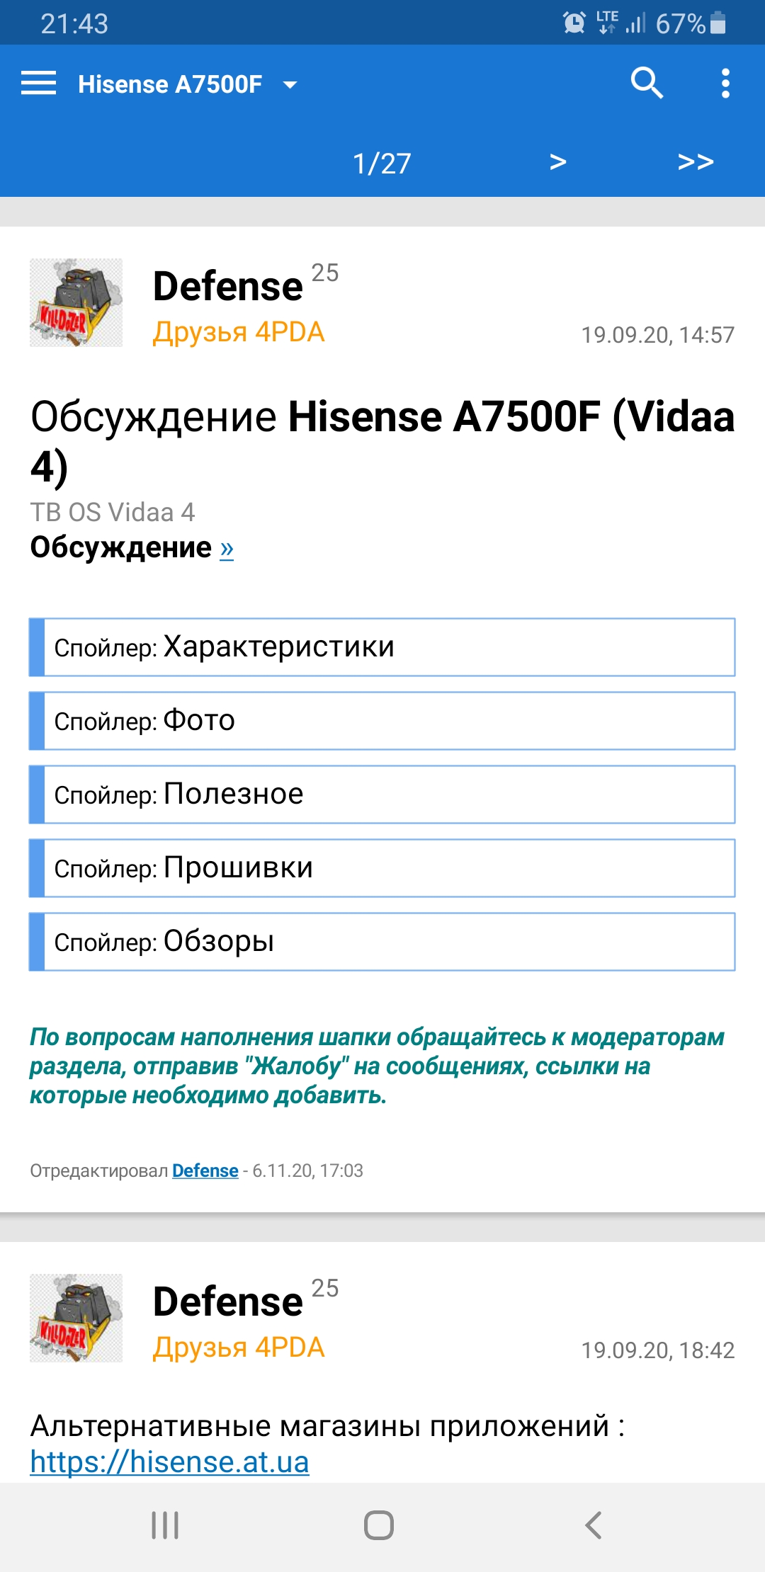
Task: Go to the next page arrow
Action: click(558, 162)
